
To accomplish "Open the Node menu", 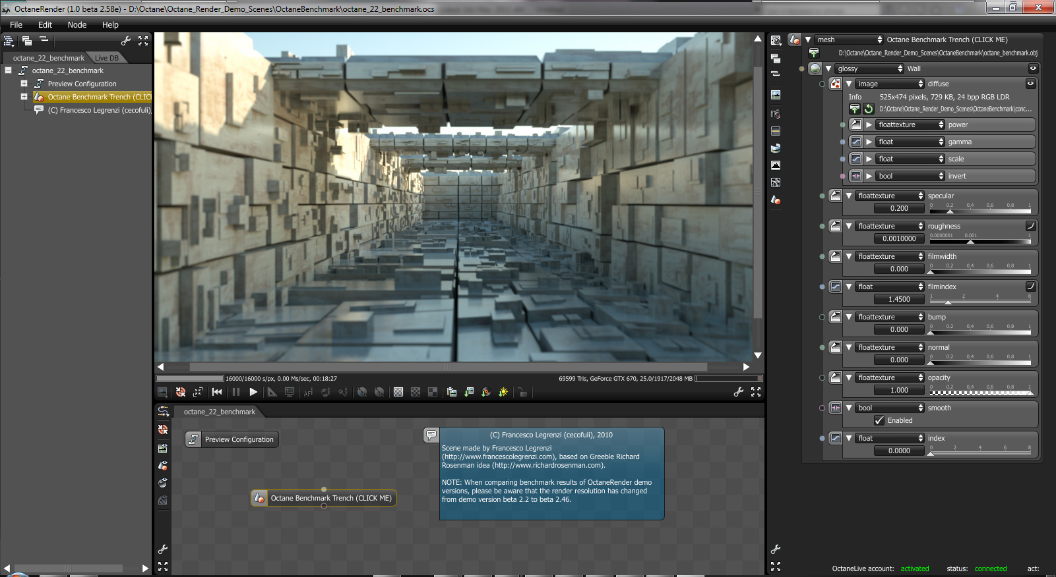I will [77, 25].
